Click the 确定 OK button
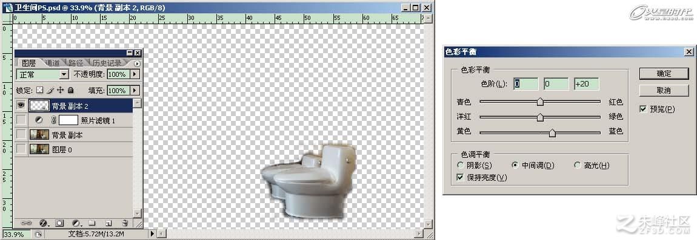The height and width of the screenshot is (240, 697). pos(664,74)
